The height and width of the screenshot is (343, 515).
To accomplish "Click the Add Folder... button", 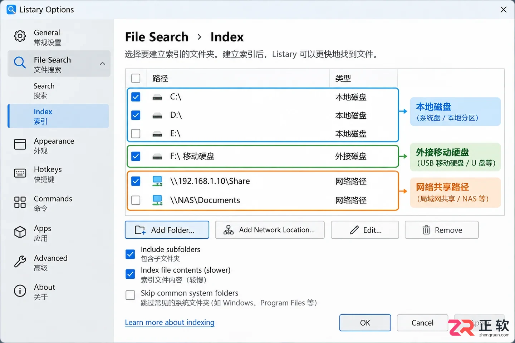I will 167,230.
